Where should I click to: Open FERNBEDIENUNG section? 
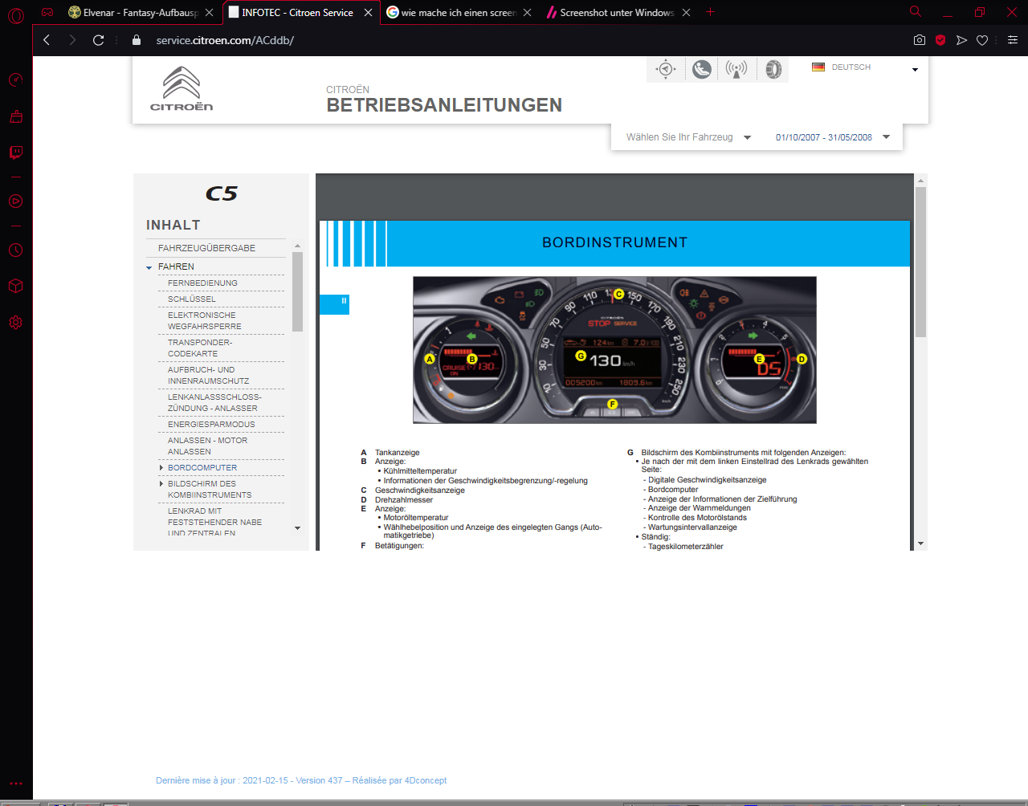coord(202,283)
